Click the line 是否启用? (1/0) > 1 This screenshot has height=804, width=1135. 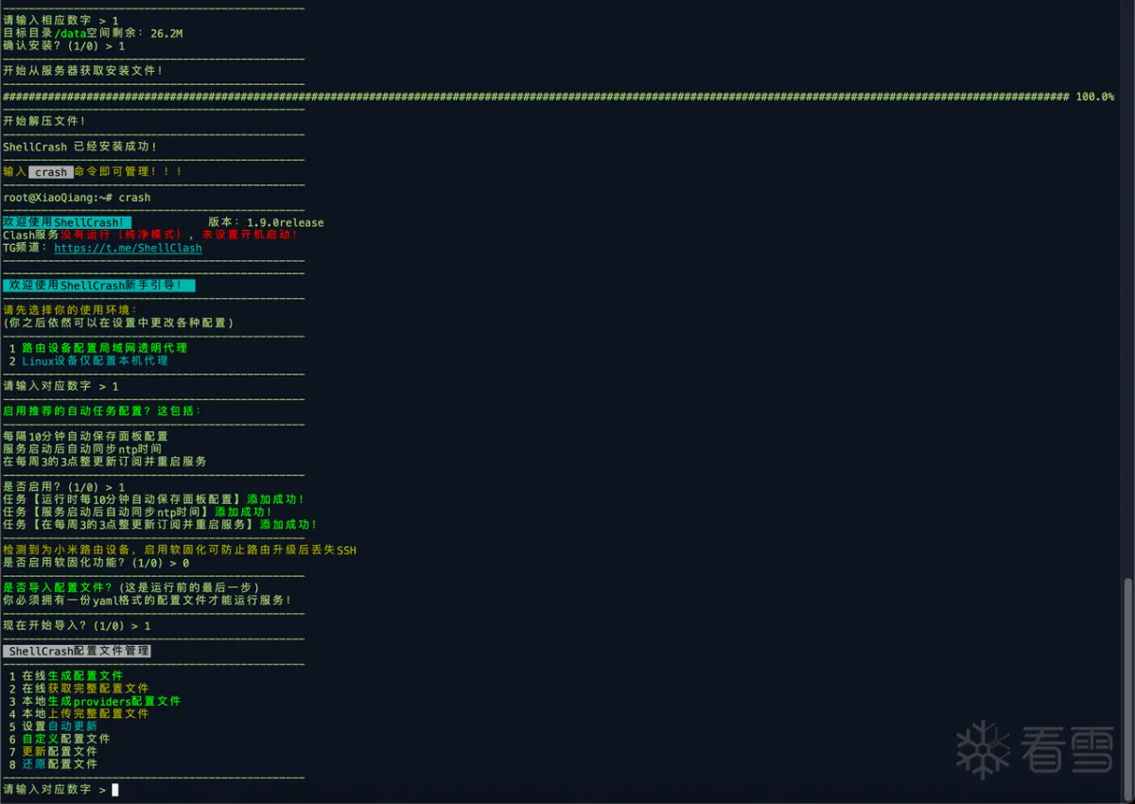63,487
